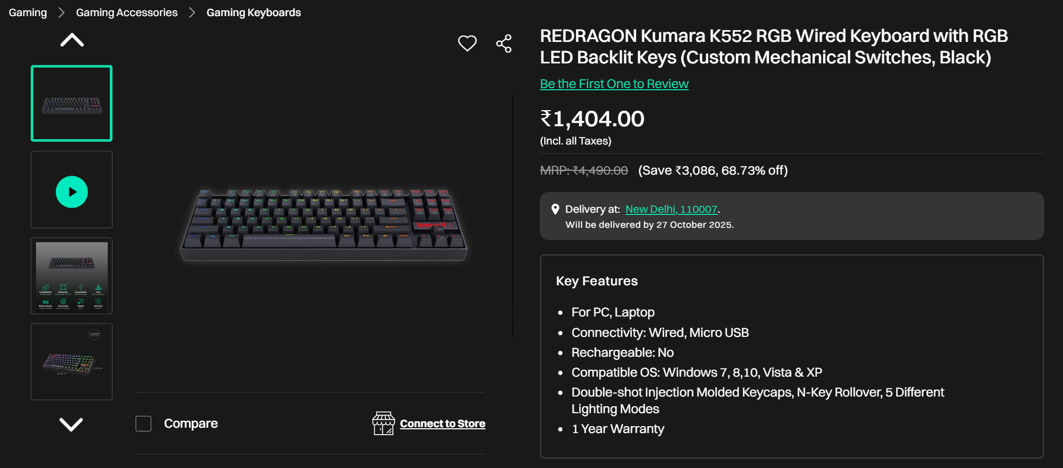Image resolution: width=1063 pixels, height=468 pixels.
Task: Add keyboard to wishlist with heart icon
Action: [467, 43]
